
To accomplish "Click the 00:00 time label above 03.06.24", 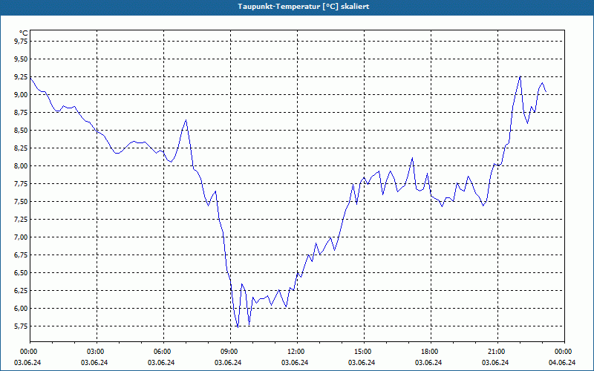I will click(x=27, y=352).
